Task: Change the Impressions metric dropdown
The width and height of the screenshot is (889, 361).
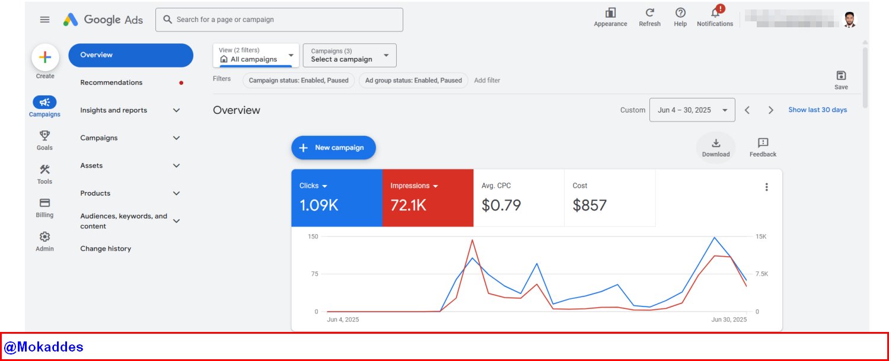Action: coord(414,186)
